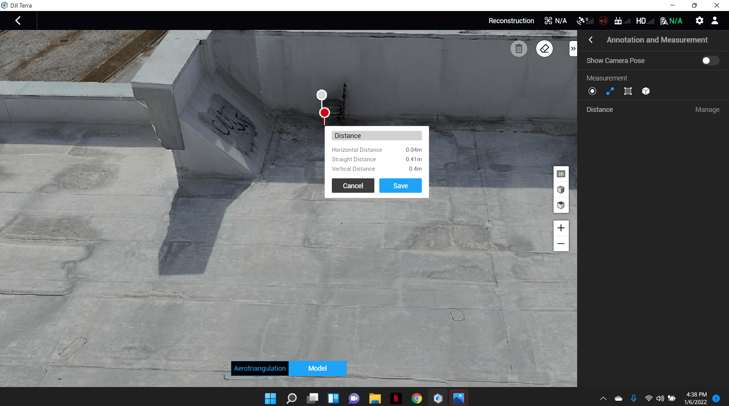Select the volume measurement tool
This screenshot has height=406, width=729.
click(x=645, y=91)
